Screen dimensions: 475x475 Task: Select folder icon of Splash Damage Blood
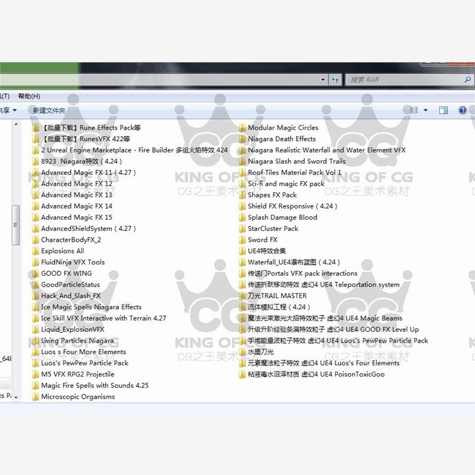click(242, 218)
